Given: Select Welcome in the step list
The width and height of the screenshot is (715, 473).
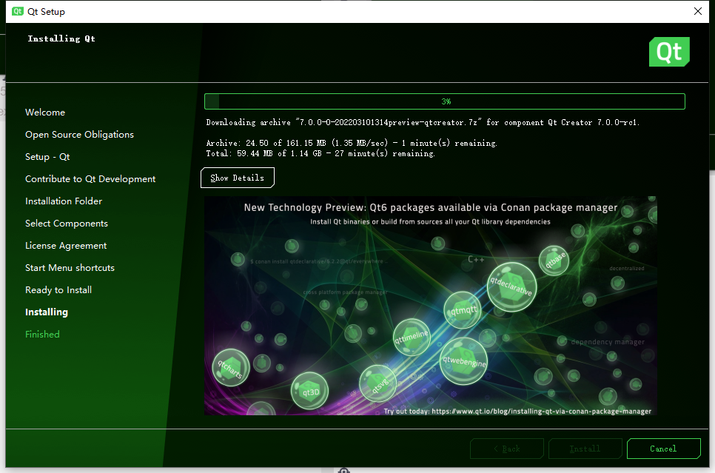Looking at the screenshot, I should [x=45, y=112].
